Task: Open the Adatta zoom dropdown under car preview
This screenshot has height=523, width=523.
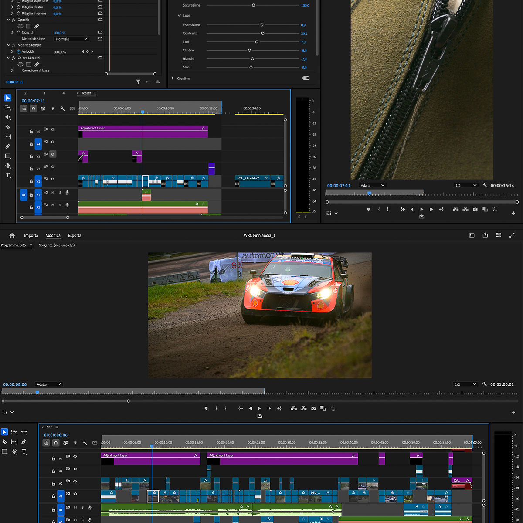Action: [x=48, y=384]
